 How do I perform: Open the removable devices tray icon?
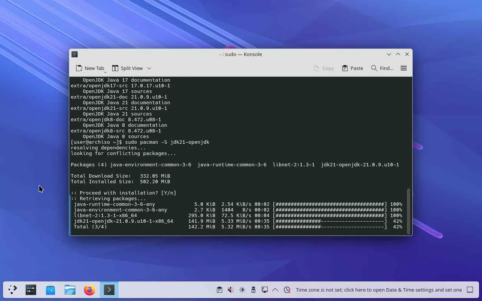pos(253,290)
